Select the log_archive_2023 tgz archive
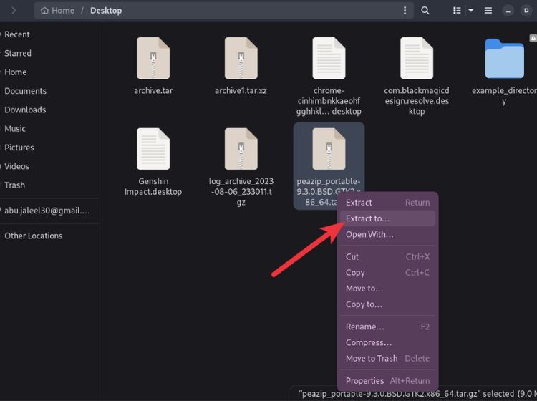The width and height of the screenshot is (537, 401). tap(241, 150)
